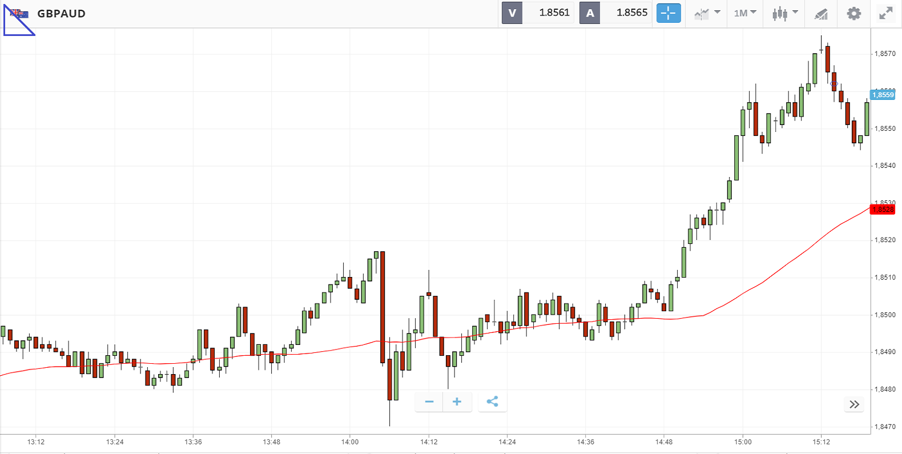The height and width of the screenshot is (454, 902).
Task: Click the blue 1.8559 current price label
Action: (883, 95)
